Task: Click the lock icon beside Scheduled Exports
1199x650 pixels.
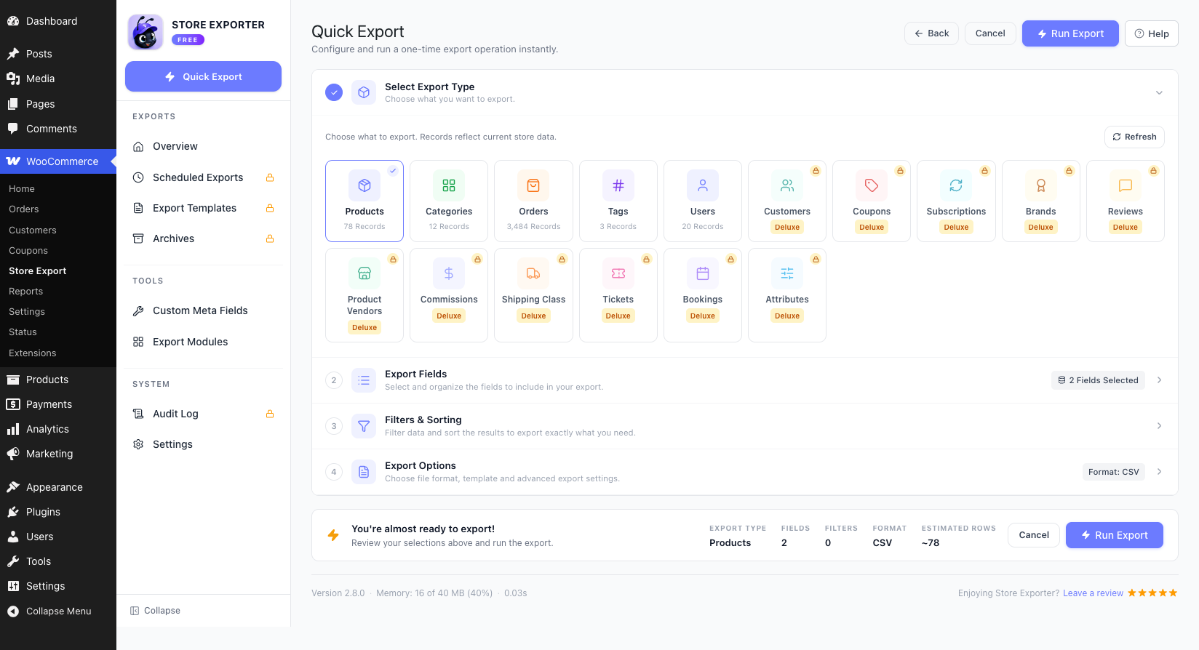Action: tap(270, 177)
